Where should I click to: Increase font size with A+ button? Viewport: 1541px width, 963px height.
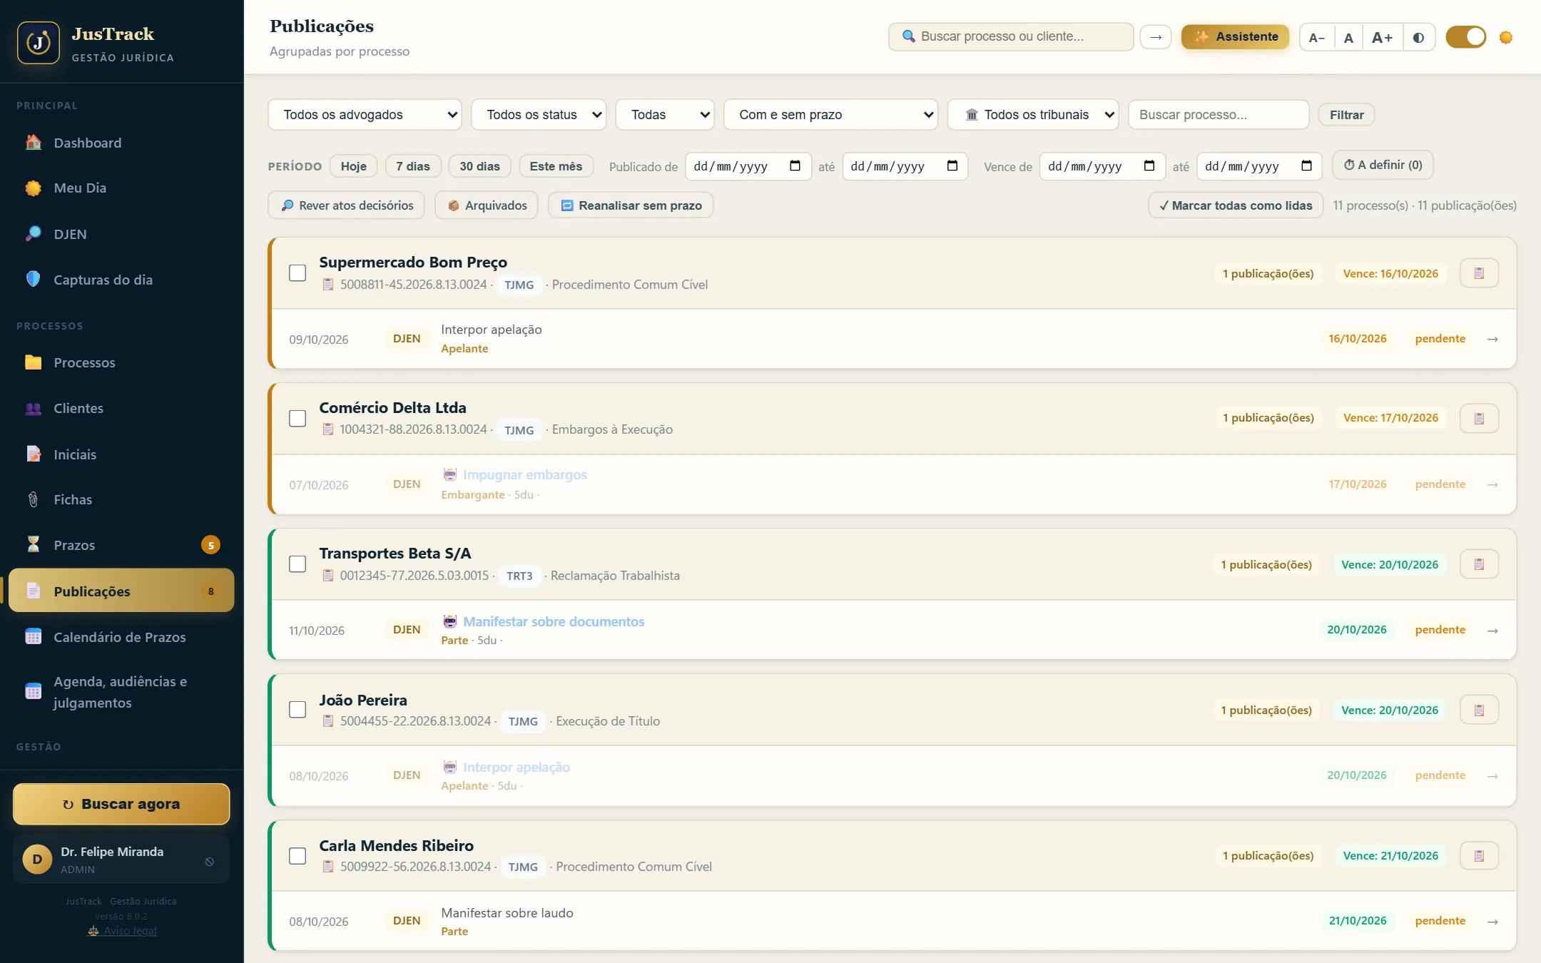tap(1382, 37)
